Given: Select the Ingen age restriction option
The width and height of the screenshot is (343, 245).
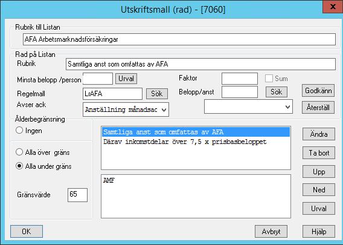Looking at the screenshot, I should click(19, 131).
